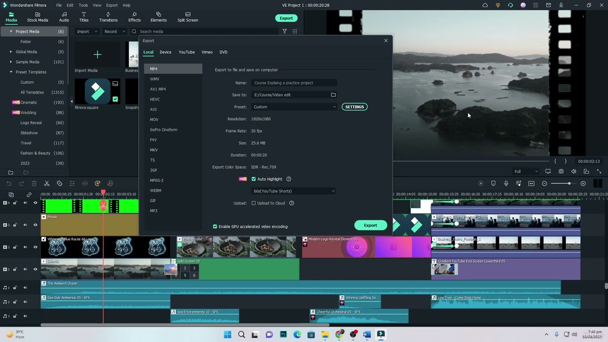
Task: Click the Upload to Cloud help icon
Action: [x=292, y=203]
